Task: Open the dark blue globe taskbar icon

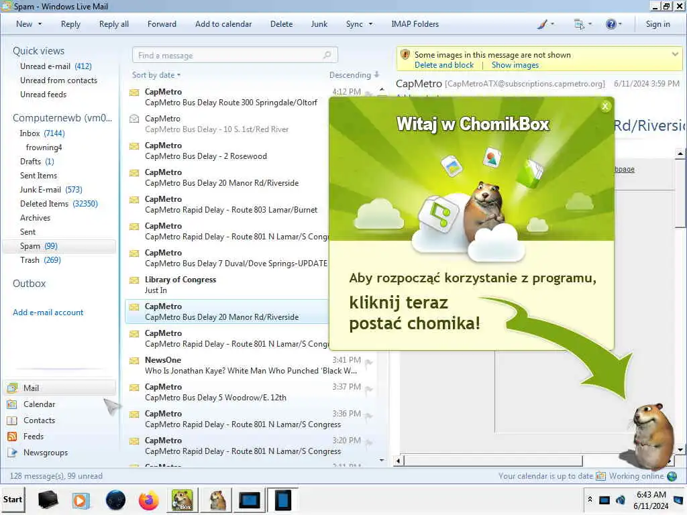Action: click(115, 500)
